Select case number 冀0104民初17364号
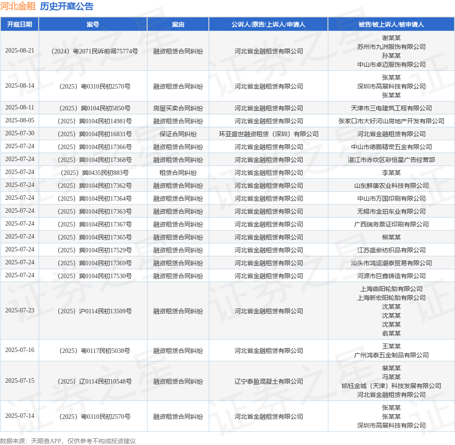The height and width of the screenshot is (445, 455). click(x=95, y=198)
